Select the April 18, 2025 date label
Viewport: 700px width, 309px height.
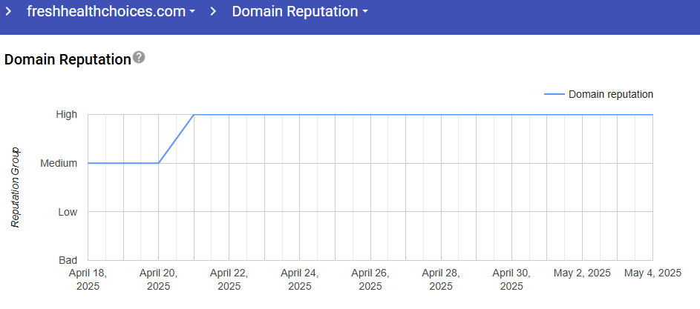click(88, 279)
